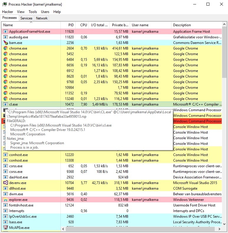228x233 pixels.
Task: Click the devenv.exe Visual Studio icon
Action: pos(6,183)
